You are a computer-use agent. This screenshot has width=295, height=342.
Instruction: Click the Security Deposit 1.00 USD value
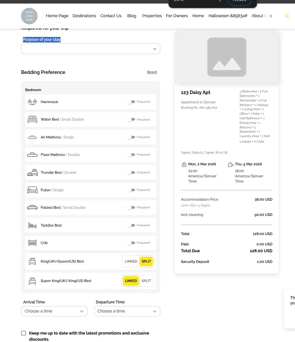click(x=265, y=262)
